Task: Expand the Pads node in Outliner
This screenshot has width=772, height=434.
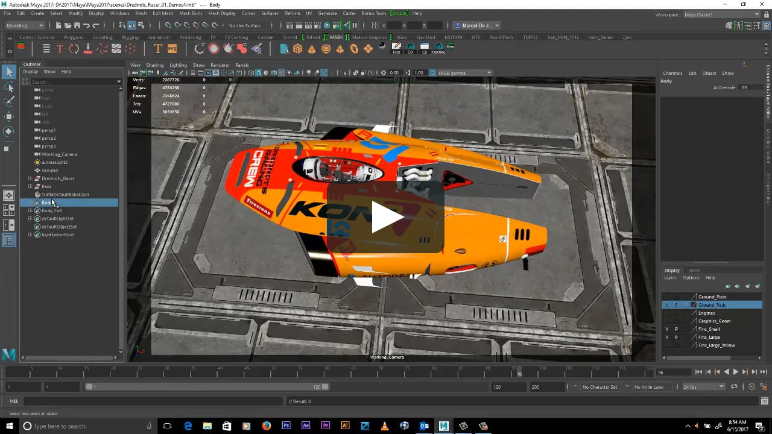Action: tap(30, 186)
